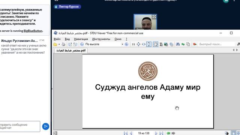The width and height of the screenshot is (240, 135).
Task: Click the round emblem on the slide
Action: 148,71
